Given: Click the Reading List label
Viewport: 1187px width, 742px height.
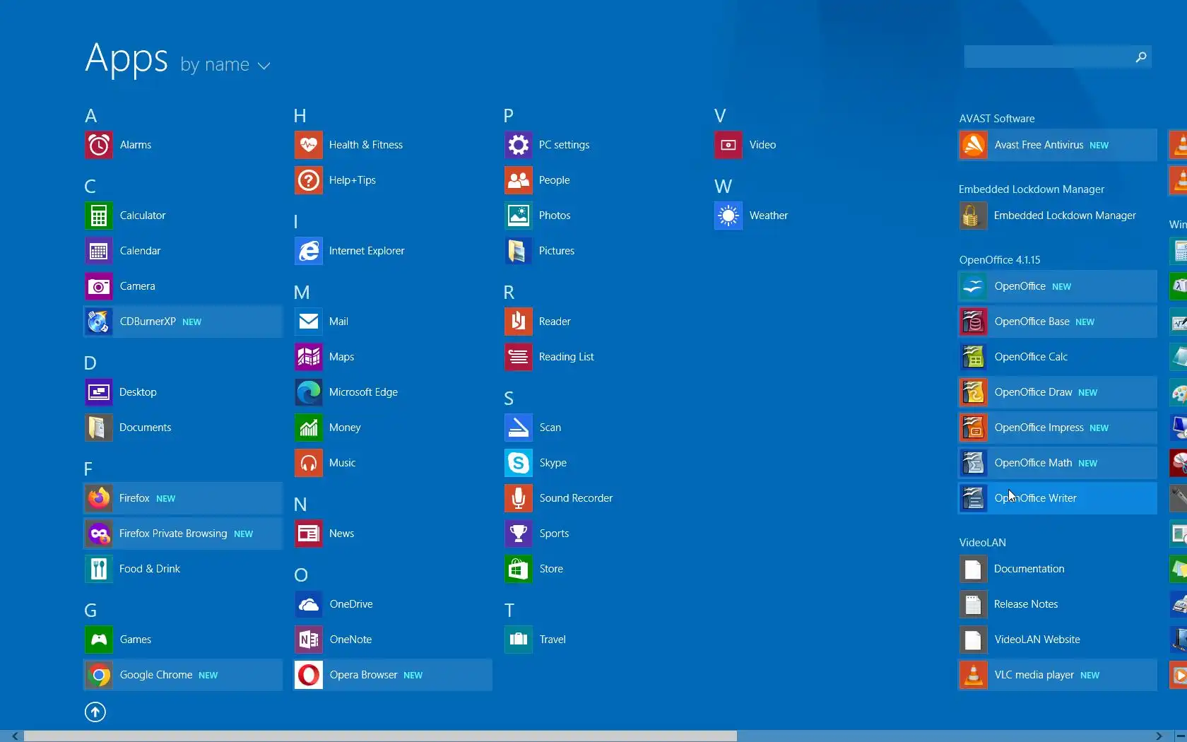Looking at the screenshot, I should click(566, 357).
